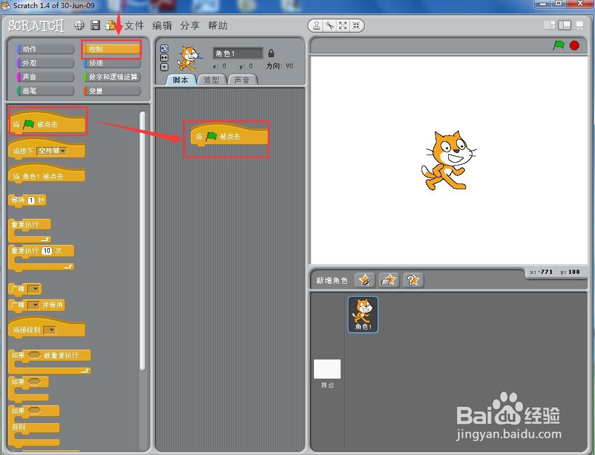Get a surprise sprite
Screen dimensions: 595x455
413,280
